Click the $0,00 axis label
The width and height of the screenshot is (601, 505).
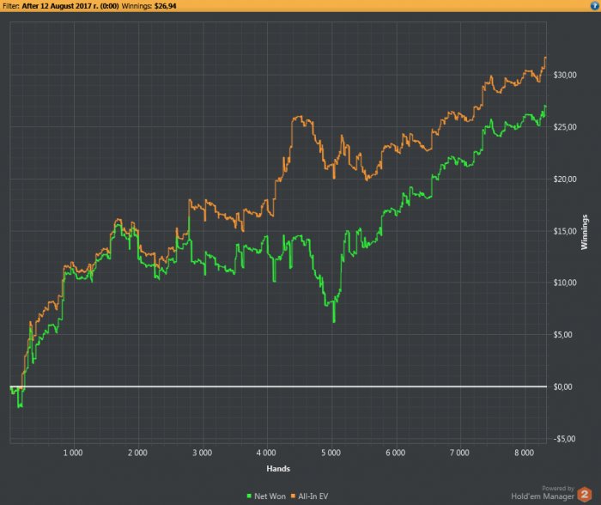pyautogui.click(x=563, y=386)
